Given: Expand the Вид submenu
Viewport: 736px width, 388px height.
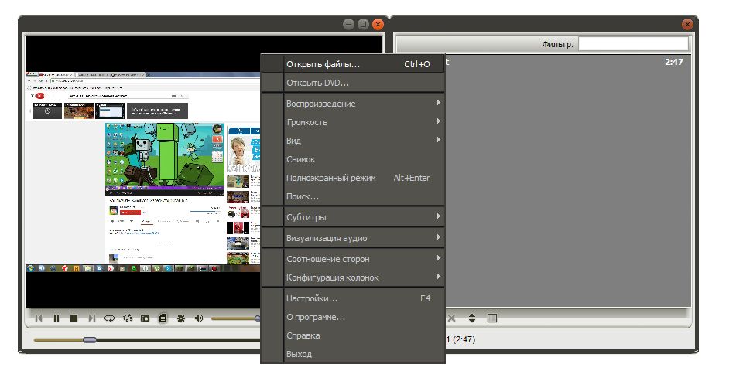Looking at the screenshot, I should 352,141.
